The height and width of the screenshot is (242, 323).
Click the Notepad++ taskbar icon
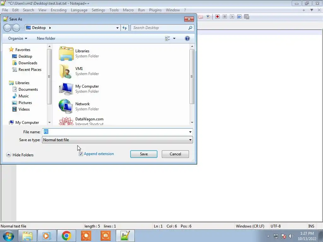tap(125, 236)
